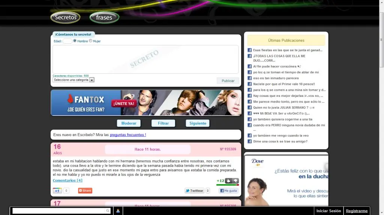Click the Fantox ¡Únete ya! banner
The width and height of the screenshot is (384, 215).
(146, 103)
